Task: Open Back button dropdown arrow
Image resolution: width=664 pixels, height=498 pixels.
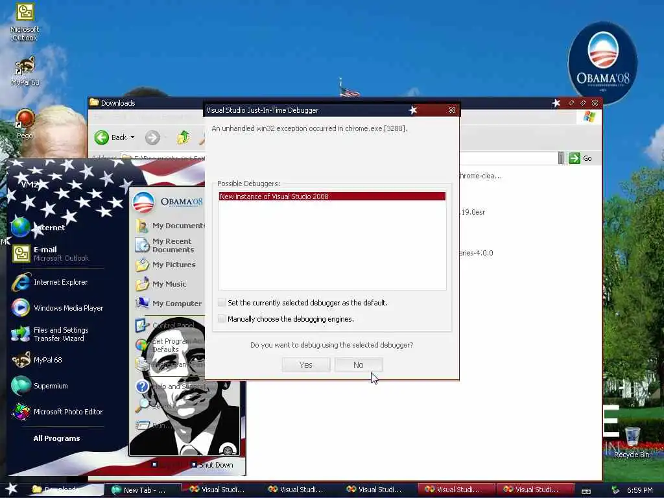Action: [x=132, y=137]
